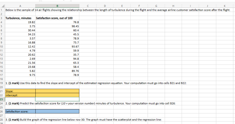Select row 26 header
The height and width of the screenshot is (124, 235).
2,111
